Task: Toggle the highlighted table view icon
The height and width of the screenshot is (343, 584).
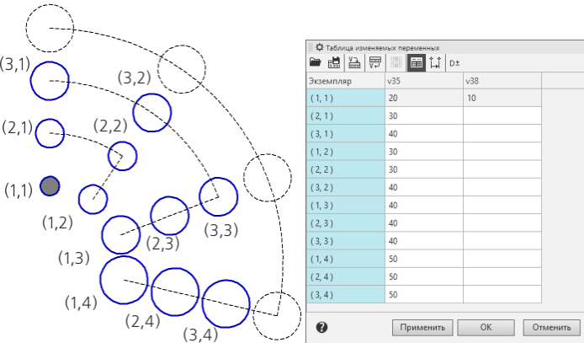Action: pyautogui.click(x=416, y=62)
